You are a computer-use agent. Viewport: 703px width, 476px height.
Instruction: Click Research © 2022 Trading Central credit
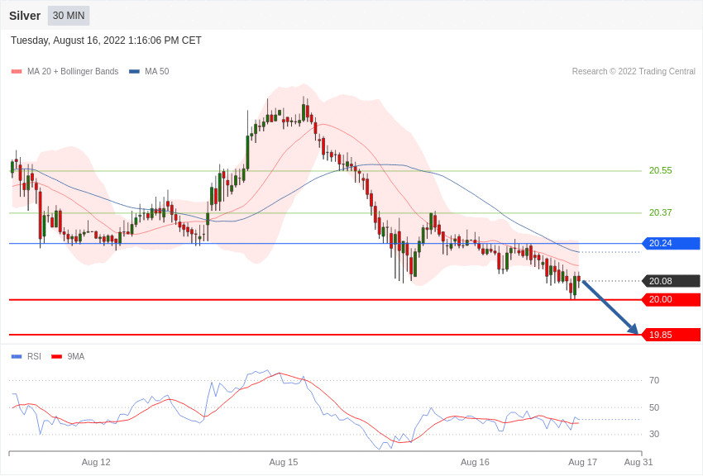point(634,71)
